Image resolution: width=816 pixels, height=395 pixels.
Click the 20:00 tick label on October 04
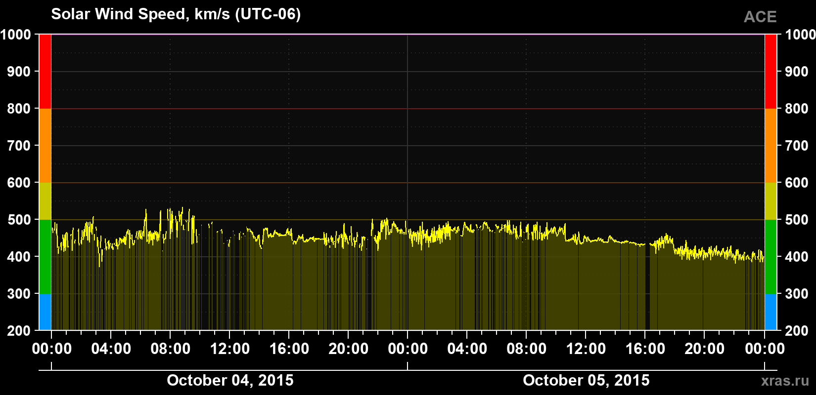(349, 349)
